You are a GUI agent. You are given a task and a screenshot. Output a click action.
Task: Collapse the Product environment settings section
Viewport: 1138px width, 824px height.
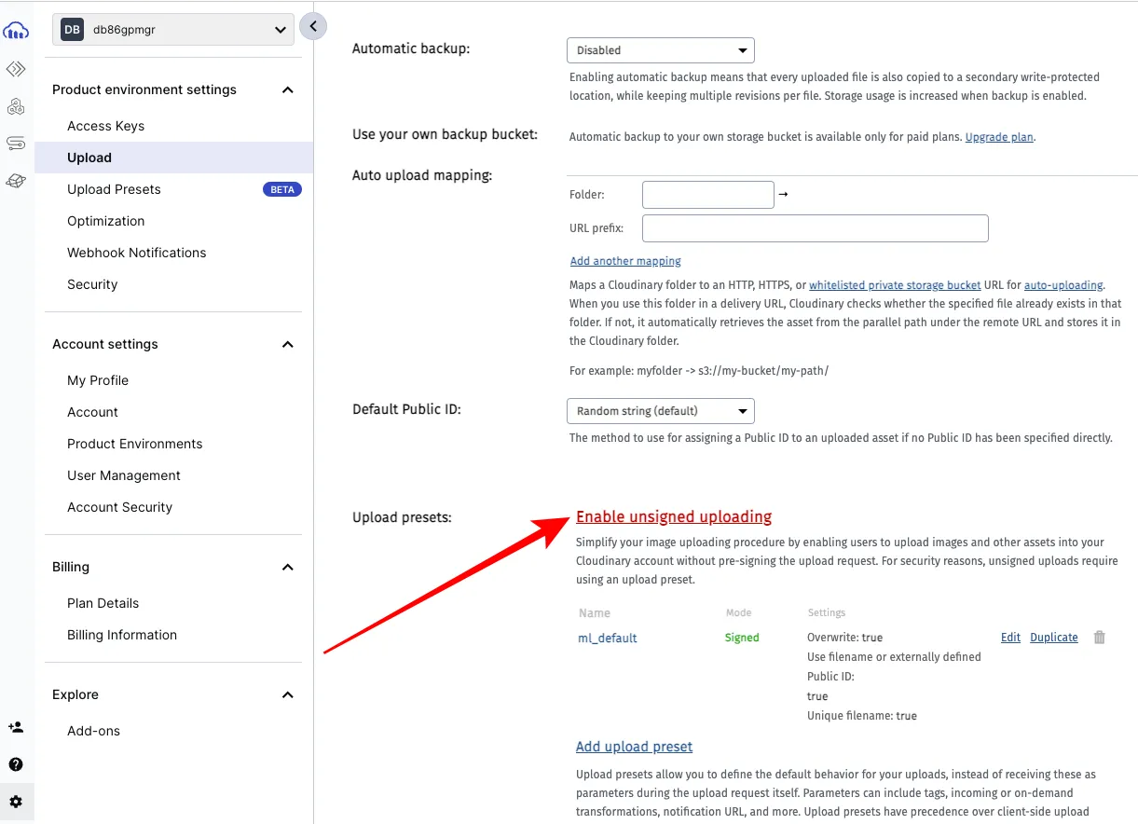[288, 90]
